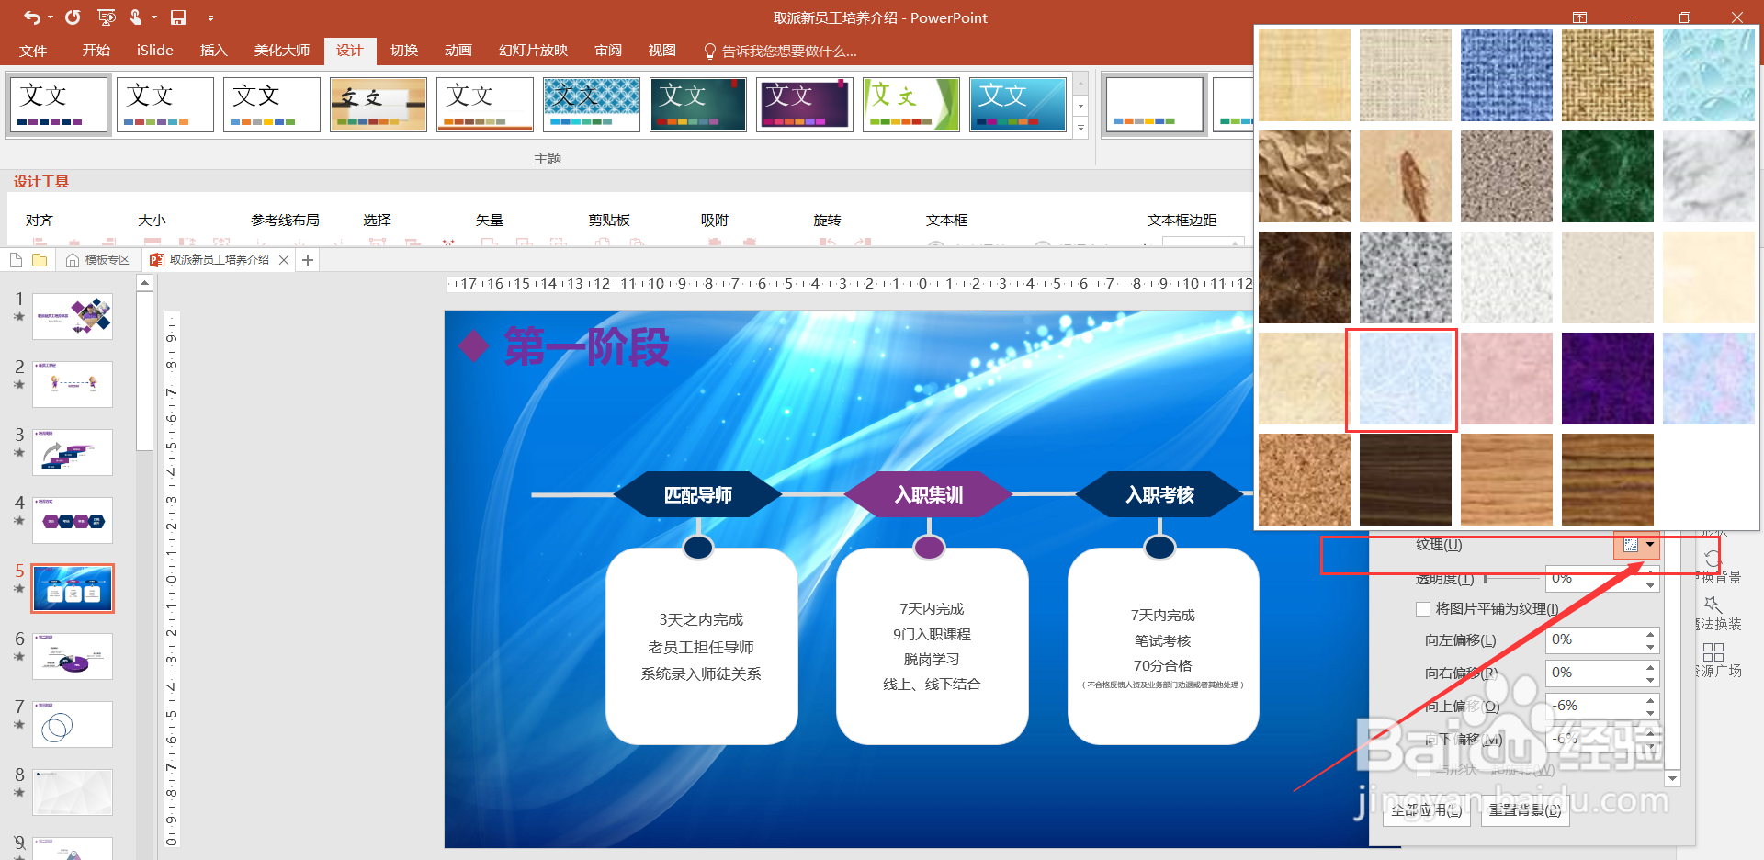This screenshot has width=1764, height=860.
Task: Open Customize Quick Access Toolbar arrow
Action: pos(210,17)
